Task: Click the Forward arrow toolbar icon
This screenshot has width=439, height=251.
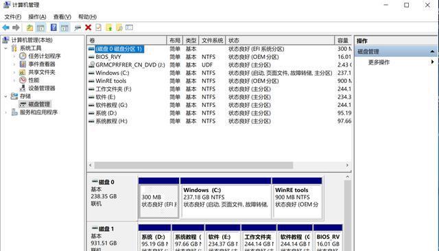Action: [x=16, y=27]
